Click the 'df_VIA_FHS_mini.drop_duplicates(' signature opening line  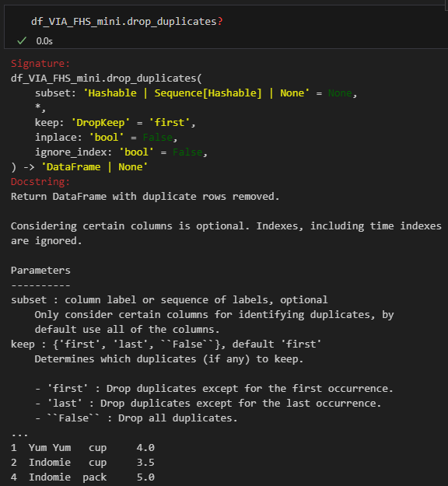pyautogui.click(x=107, y=78)
